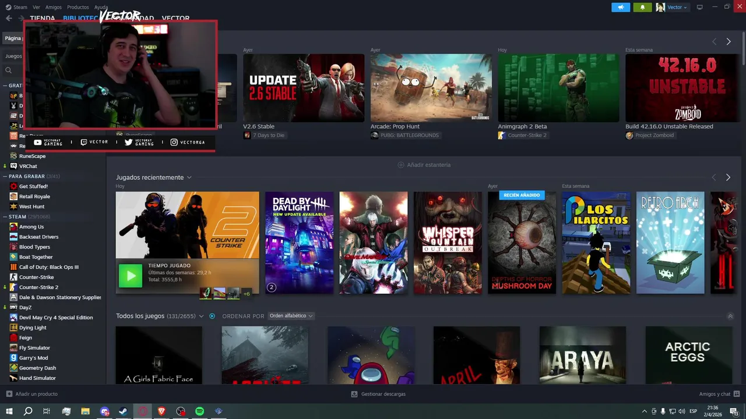Open the Amigos menu
Viewport: 746px width, 419px height.
click(53, 7)
